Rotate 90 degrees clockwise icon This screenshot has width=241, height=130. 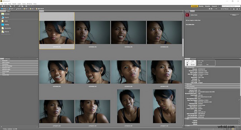(32, 6)
